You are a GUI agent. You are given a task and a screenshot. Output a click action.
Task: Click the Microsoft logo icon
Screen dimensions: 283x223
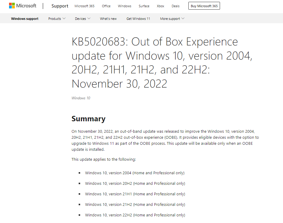(23, 6)
